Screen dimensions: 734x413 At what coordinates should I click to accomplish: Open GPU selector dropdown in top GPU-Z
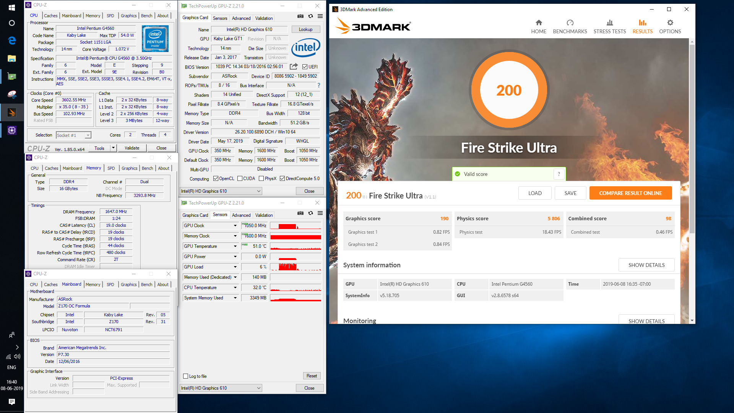pyautogui.click(x=221, y=191)
